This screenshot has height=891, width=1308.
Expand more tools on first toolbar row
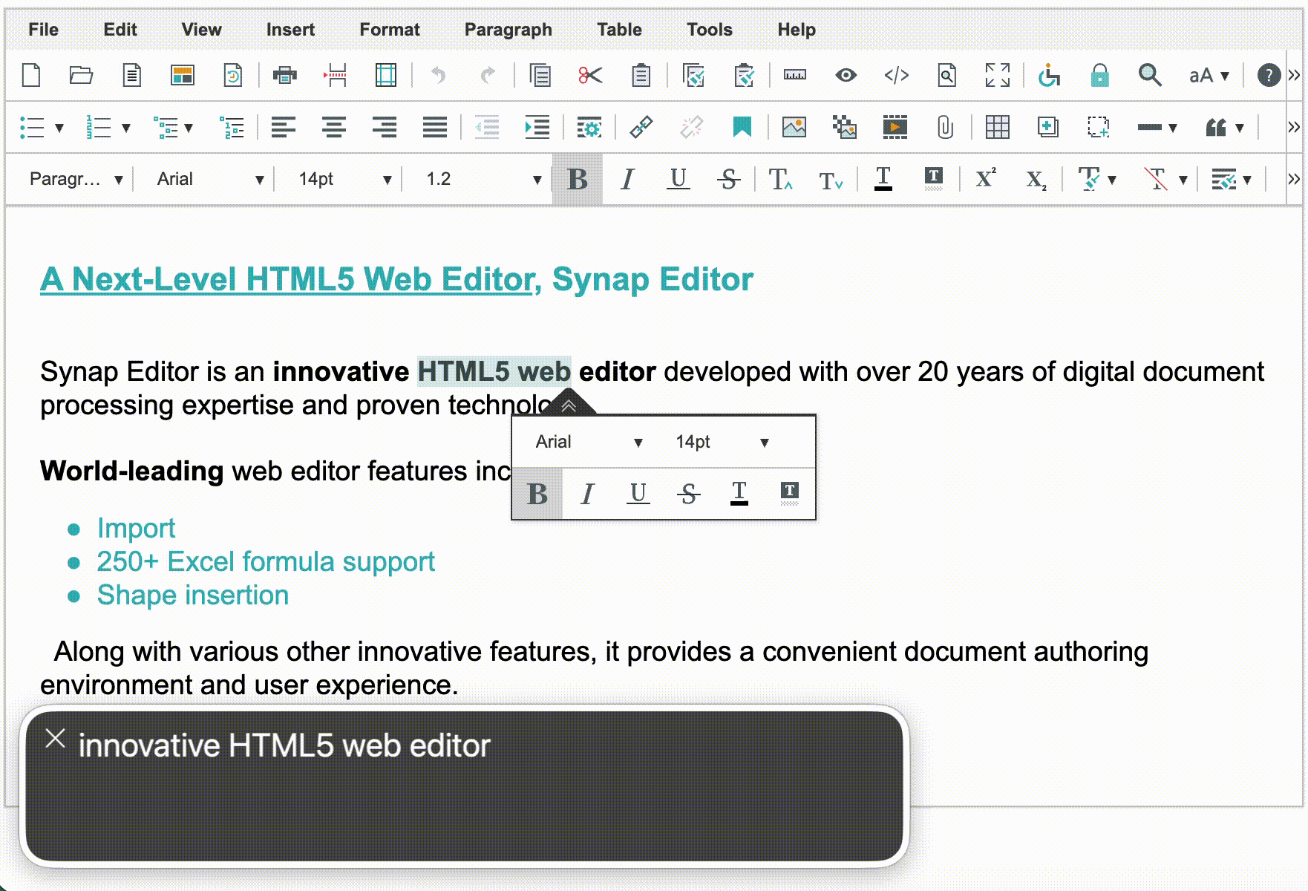tap(1294, 75)
